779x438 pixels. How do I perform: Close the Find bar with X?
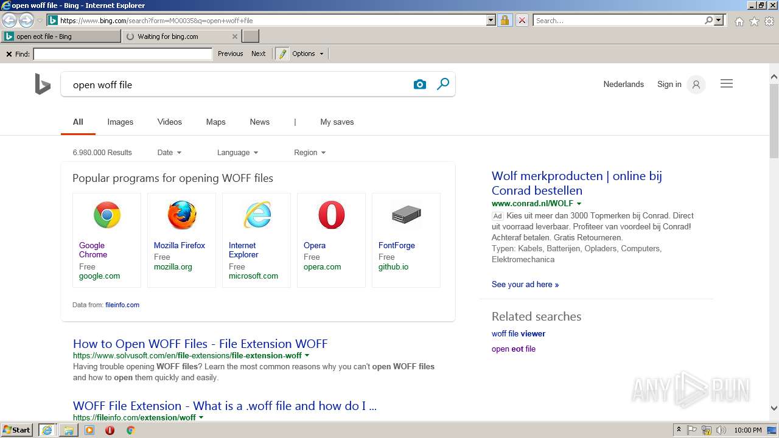(x=9, y=54)
